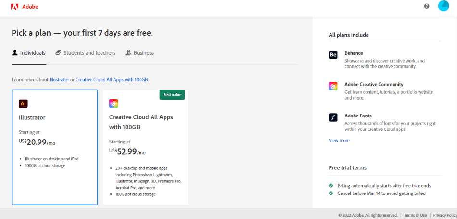Click the 'Pick a plan' page heading

pos(82,33)
